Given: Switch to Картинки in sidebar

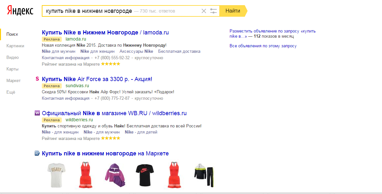Looking at the screenshot, I should tap(15, 46).
